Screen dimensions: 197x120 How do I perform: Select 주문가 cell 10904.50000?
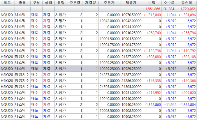(x=110, y=39)
